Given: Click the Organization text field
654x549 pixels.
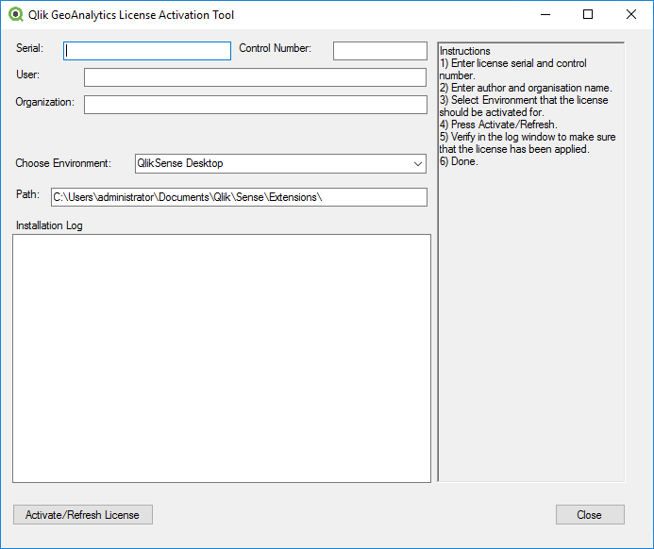Looking at the screenshot, I should tap(255, 105).
